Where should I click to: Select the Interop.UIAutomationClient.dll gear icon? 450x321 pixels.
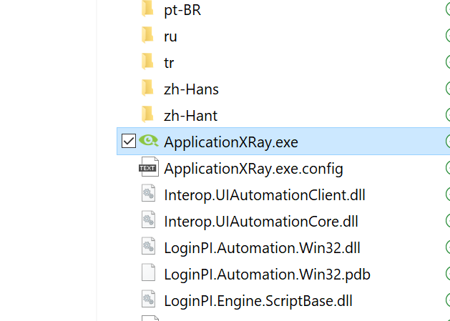[x=148, y=193]
